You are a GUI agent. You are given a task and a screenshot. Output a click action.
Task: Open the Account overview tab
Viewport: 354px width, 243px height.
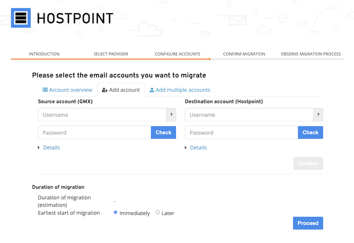pyautogui.click(x=67, y=90)
